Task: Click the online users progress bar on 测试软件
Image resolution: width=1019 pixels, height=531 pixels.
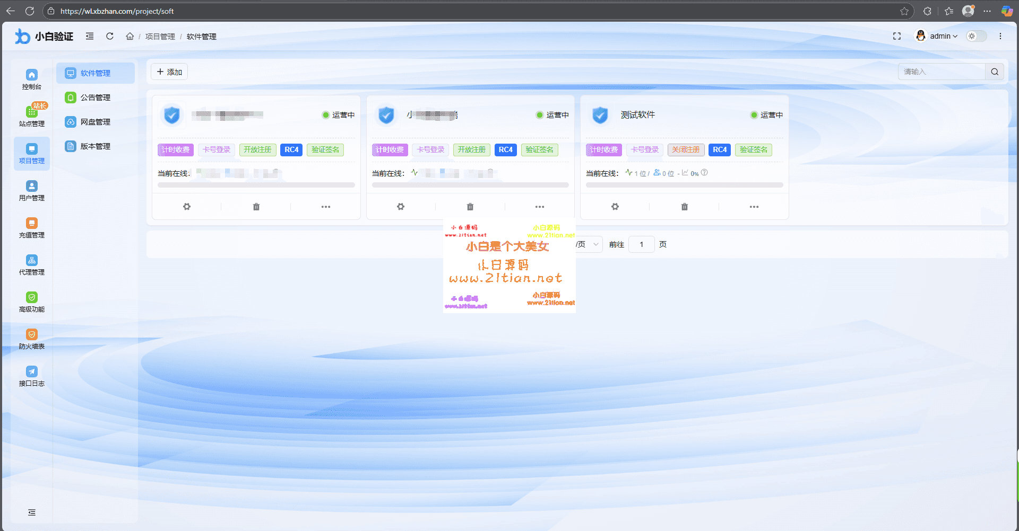Action: pos(684,184)
